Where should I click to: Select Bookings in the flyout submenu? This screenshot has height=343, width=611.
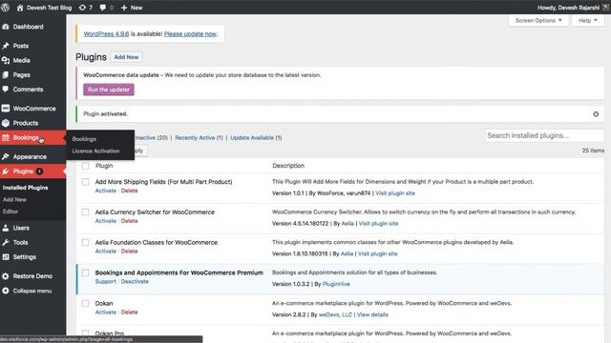pos(84,139)
